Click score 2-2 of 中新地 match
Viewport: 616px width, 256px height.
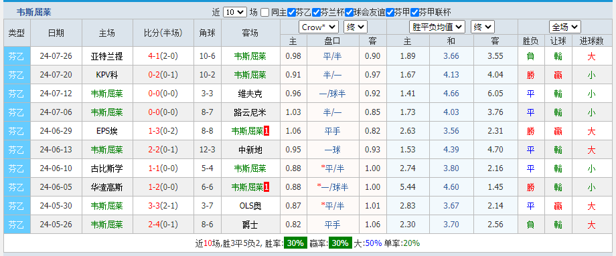click(x=153, y=150)
